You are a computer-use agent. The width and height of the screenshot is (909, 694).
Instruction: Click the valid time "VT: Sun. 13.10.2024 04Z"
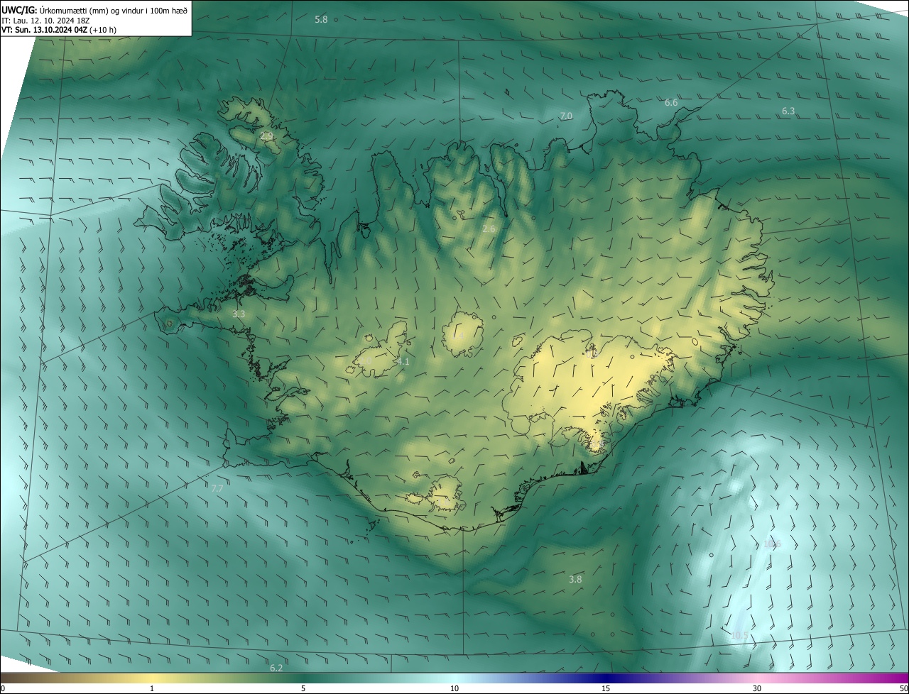(x=44, y=29)
